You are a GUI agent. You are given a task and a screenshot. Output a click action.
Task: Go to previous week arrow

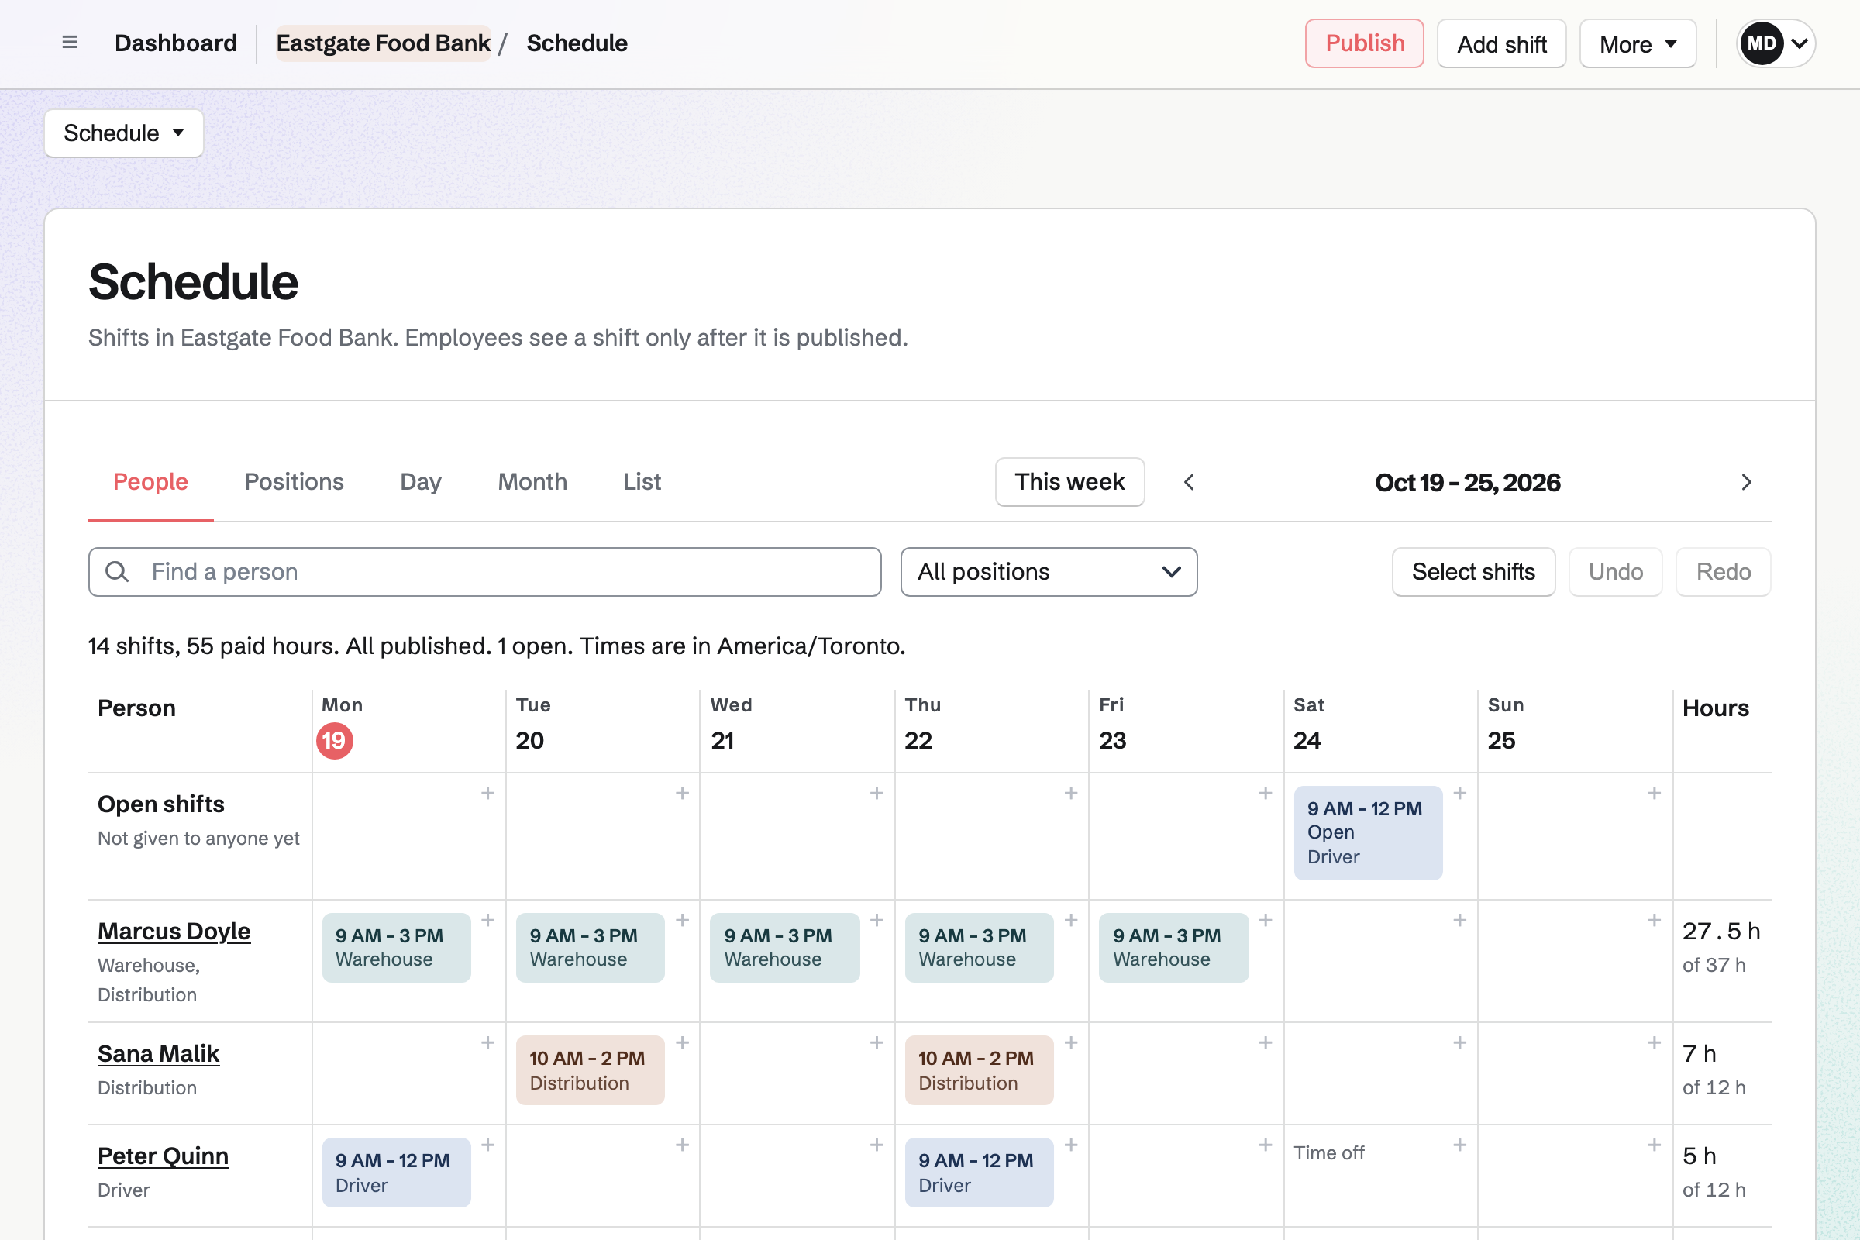(x=1189, y=482)
